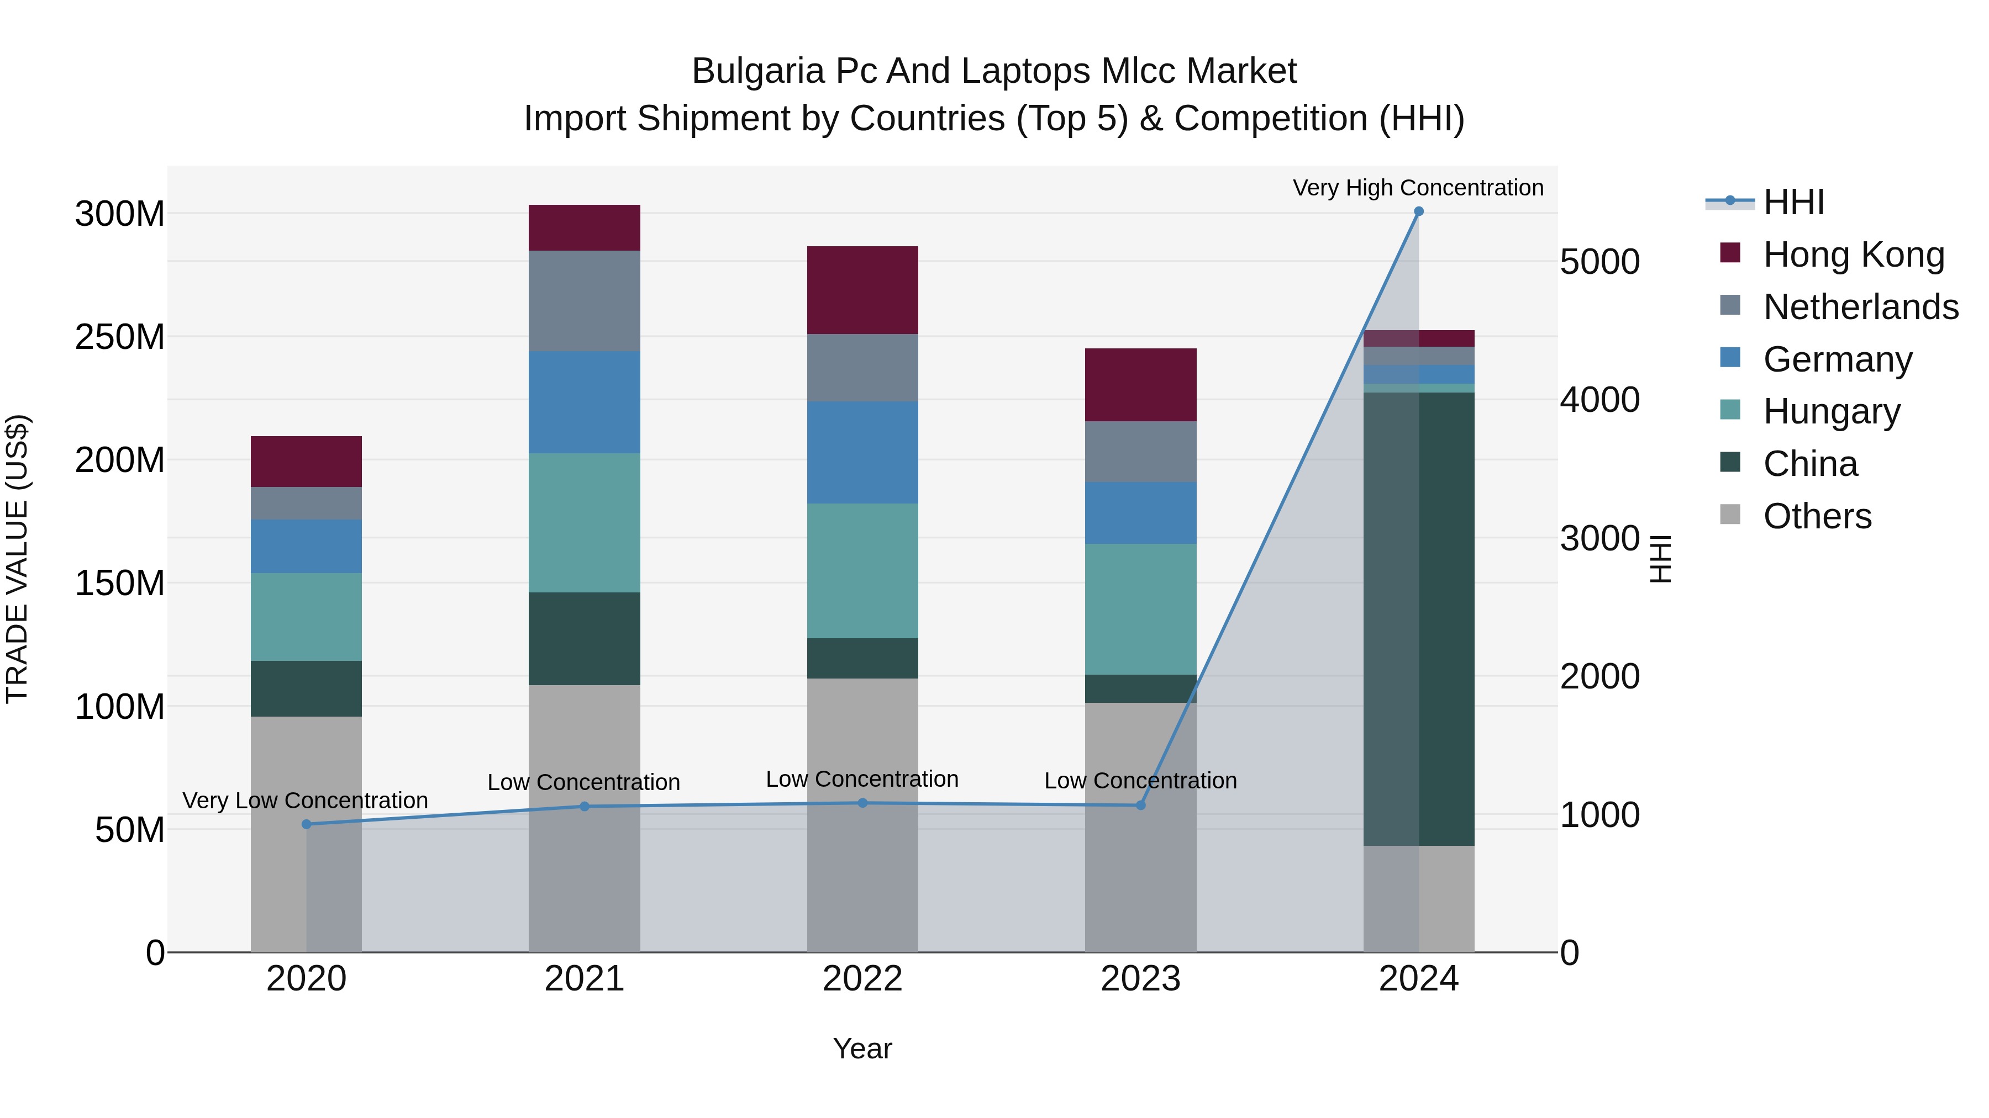This screenshot has width=1989, height=1118.
Task: Click the 300M y-axis tick label
Action: tap(120, 214)
